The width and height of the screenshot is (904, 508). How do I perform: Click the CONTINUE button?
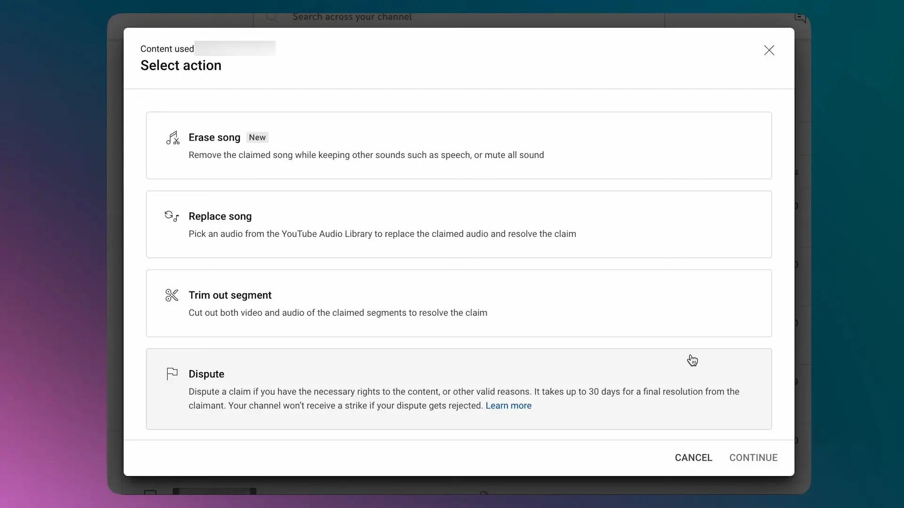tap(753, 458)
